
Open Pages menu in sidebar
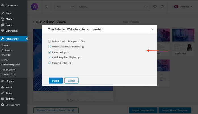point(9,25)
